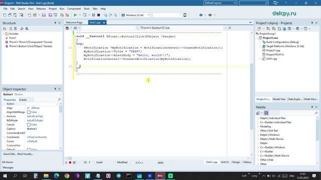Collapse the Project1.exe tree node

coord(257,38)
